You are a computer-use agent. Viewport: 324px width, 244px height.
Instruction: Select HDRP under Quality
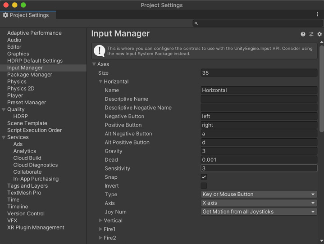20,117
